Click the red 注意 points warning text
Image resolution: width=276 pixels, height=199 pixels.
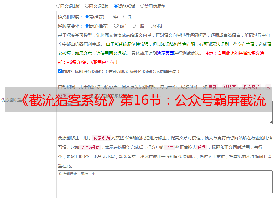pos(161,58)
